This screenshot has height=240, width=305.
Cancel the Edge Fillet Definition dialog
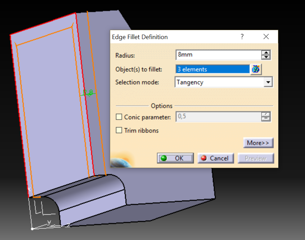pyautogui.click(x=216, y=158)
